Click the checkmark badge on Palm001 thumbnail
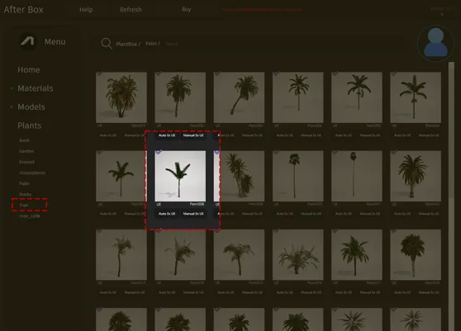This screenshot has width=461, height=331. (x=100, y=73)
